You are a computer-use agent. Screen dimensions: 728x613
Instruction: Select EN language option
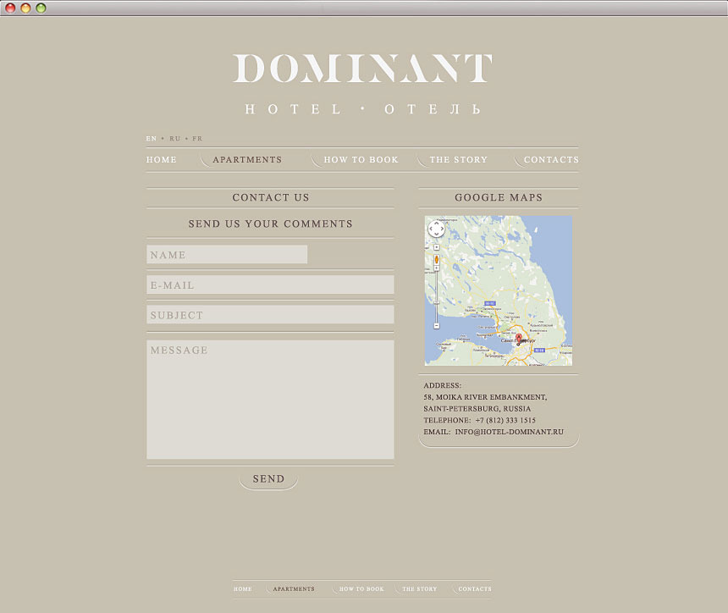[x=152, y=138]
